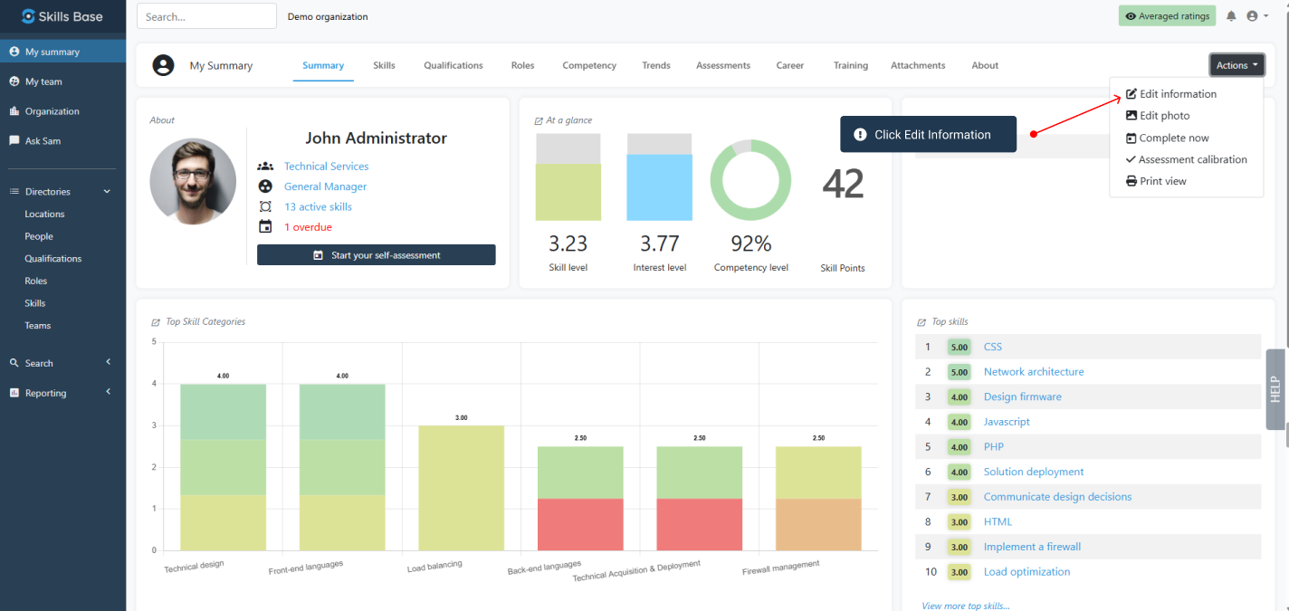This screenshot has width=1289, height=611.
Task: Open the Technical Services link
Action: coord(326,167)
